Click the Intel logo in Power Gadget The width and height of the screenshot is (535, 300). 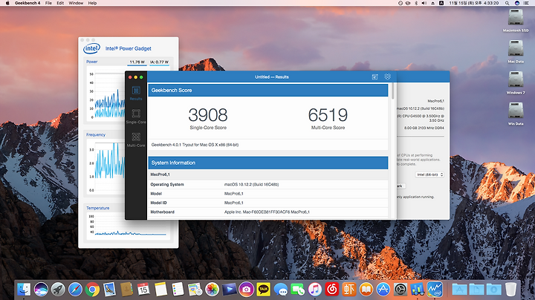(92, 48)
